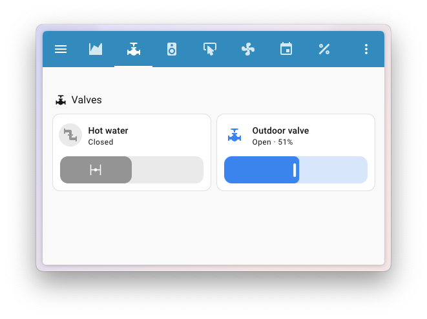Click the Outdoor valve white slider handle

(x=295, y=170)
